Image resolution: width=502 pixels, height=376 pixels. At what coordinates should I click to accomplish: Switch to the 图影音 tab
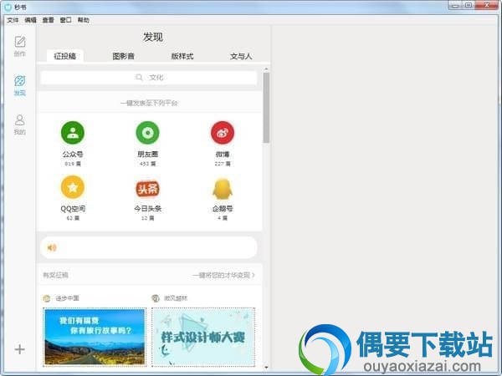pos(123,56)
